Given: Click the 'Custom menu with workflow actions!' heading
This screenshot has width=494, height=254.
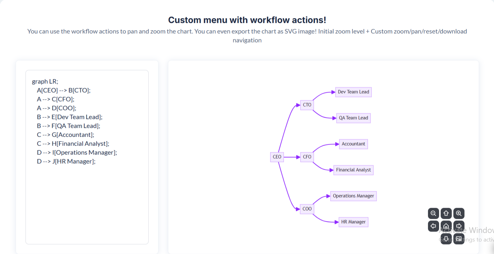Looking at the screenshot, I should click(247, 20).
